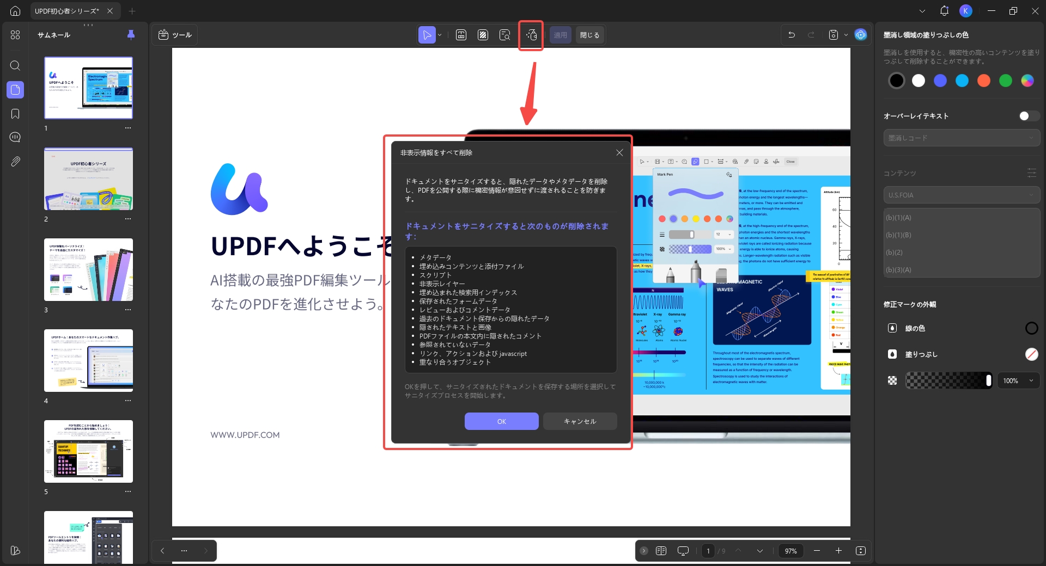The width and height of the screenshot is (1046, 566).
Task: Adjust the opacity slider handle
Action: (988, 380)
